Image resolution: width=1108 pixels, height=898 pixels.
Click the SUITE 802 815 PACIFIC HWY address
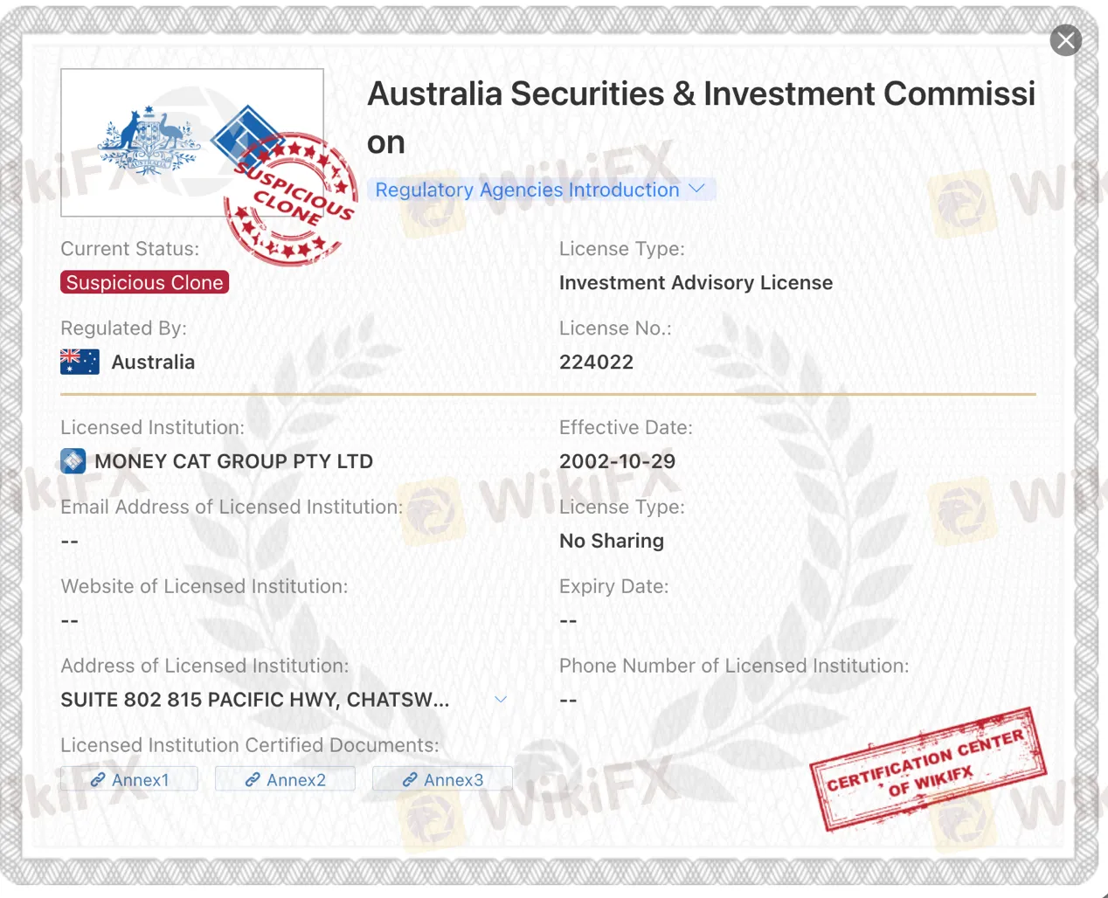(x=255, y=700)
